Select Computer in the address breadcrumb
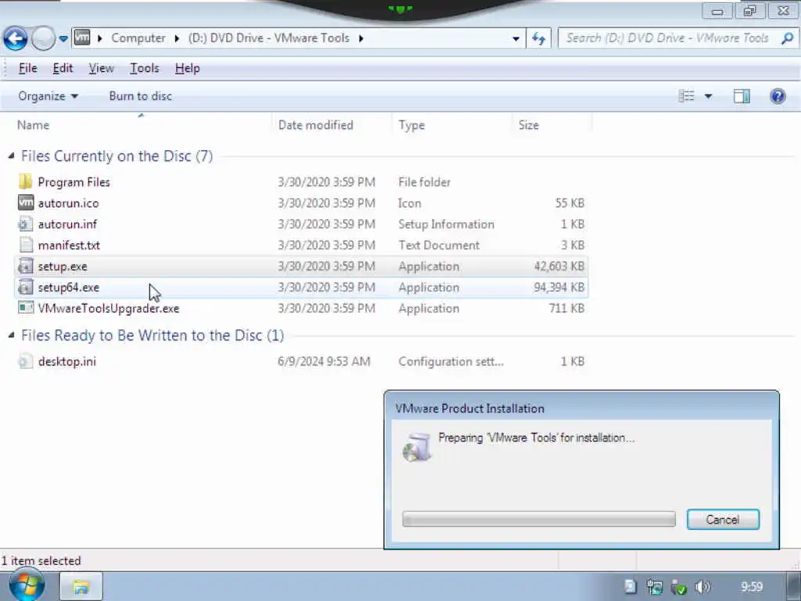The width and height of the screenshot is (801, 601). click(138, 38)
